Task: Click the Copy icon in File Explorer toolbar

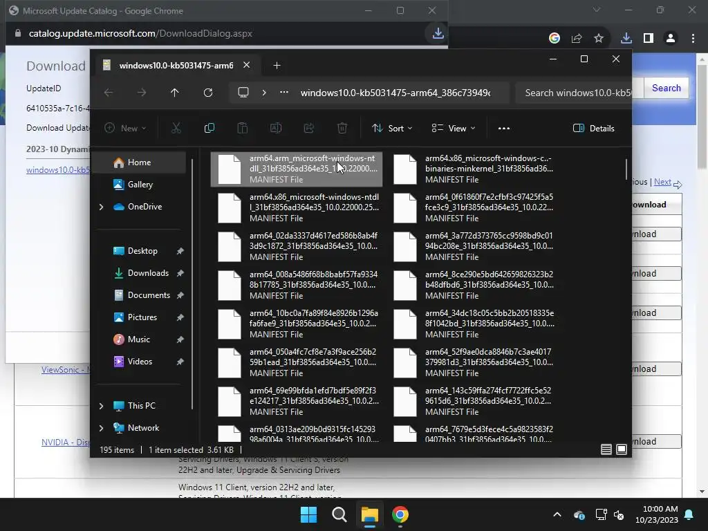Action: (209, 128)
